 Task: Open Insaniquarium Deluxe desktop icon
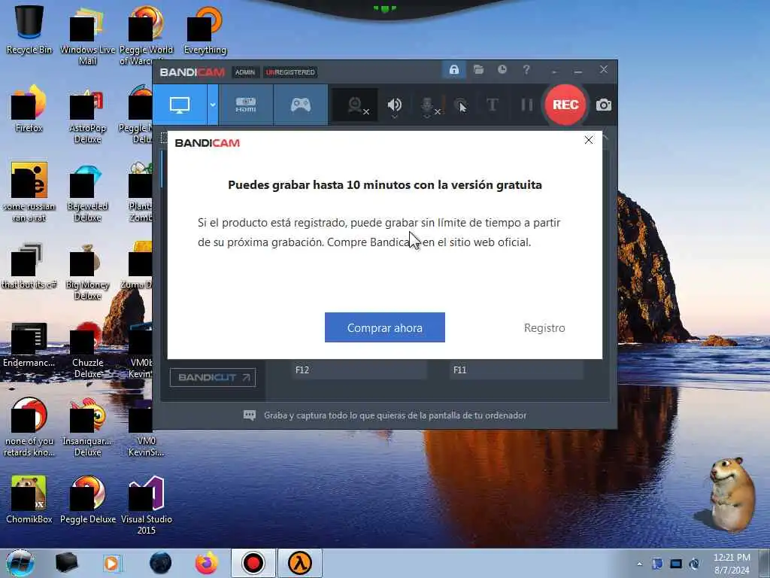[87, 427]
